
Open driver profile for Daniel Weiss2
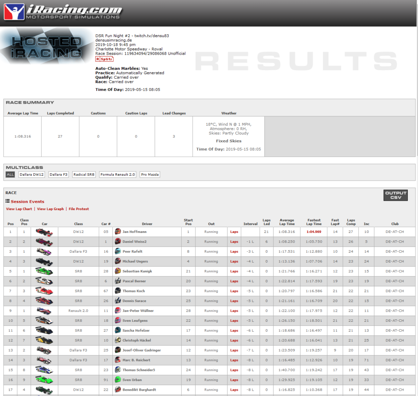[134, 241]
